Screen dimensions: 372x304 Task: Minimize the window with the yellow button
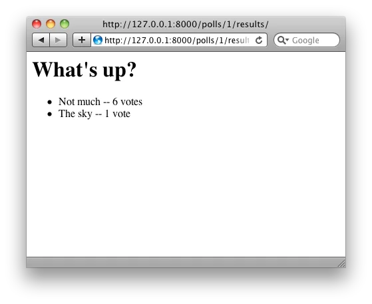51,24
